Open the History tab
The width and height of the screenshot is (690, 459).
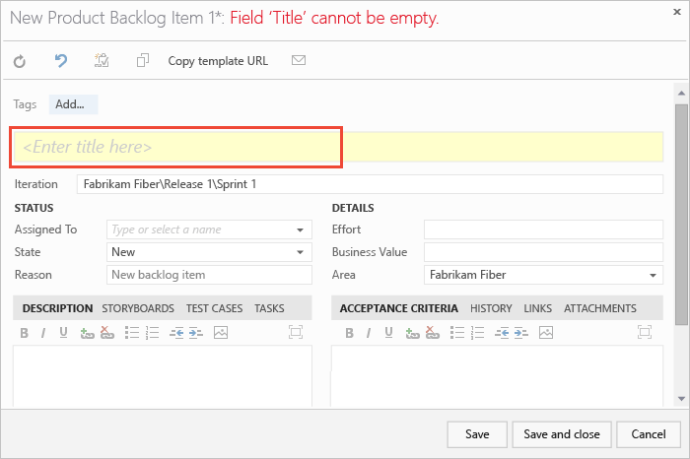pos(491,308)
